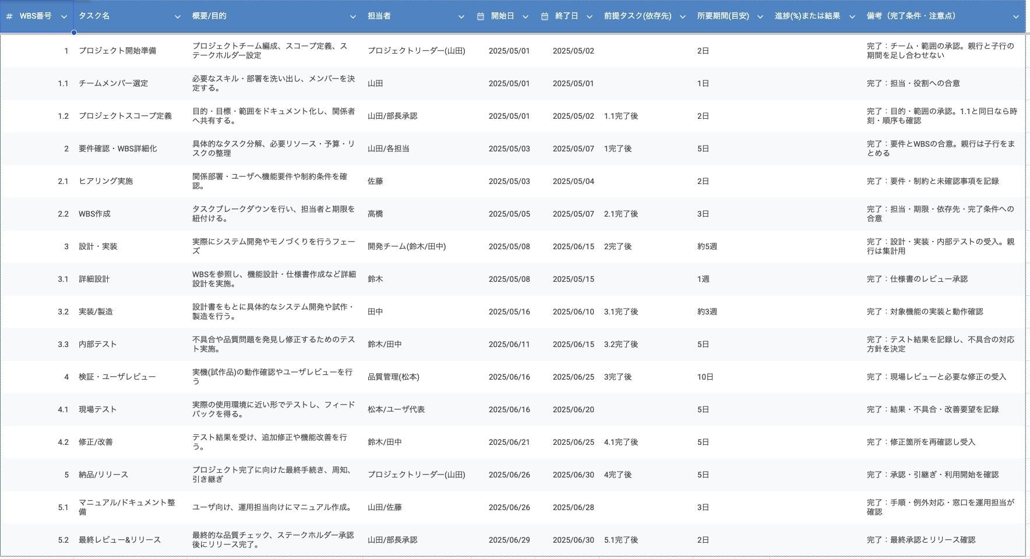Screen dimensions: 1030x559
Task: Click the note 完了：仕様書のレビュー承認
Action: click(x=917, y=279)
